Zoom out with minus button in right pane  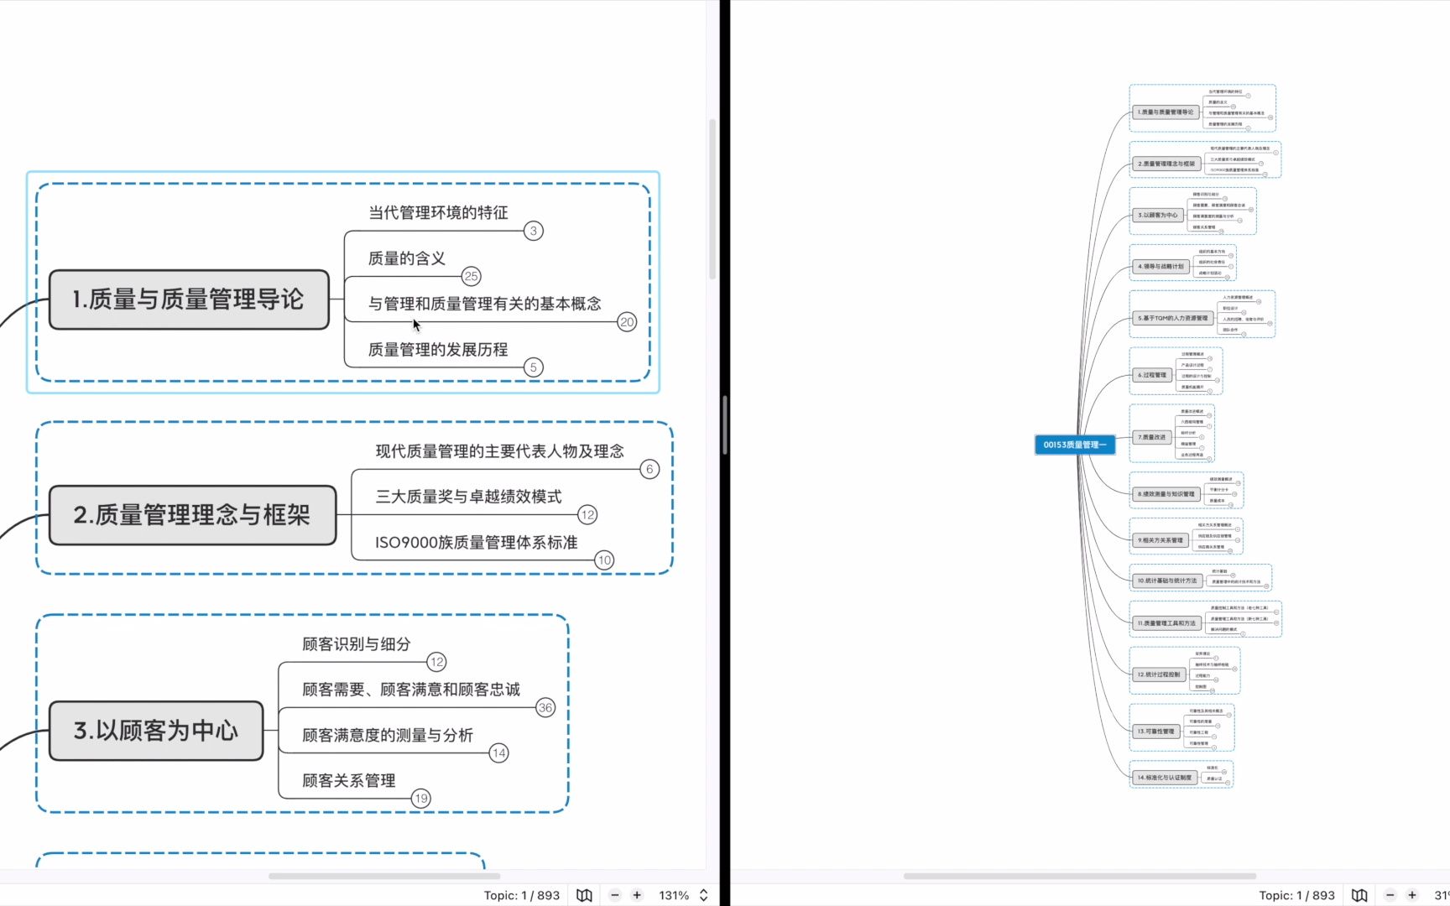(1390, 895)
